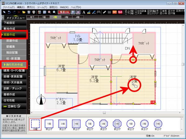The width and height of the screenshot is (186, 139).
Task: Expand the 照明・天井器具 section
Action: [14, 82]
